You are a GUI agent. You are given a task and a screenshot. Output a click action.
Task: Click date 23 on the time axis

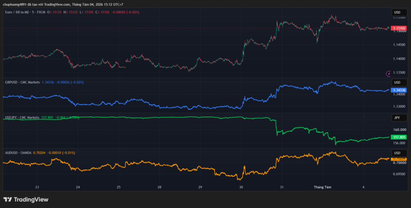[37, 187]
